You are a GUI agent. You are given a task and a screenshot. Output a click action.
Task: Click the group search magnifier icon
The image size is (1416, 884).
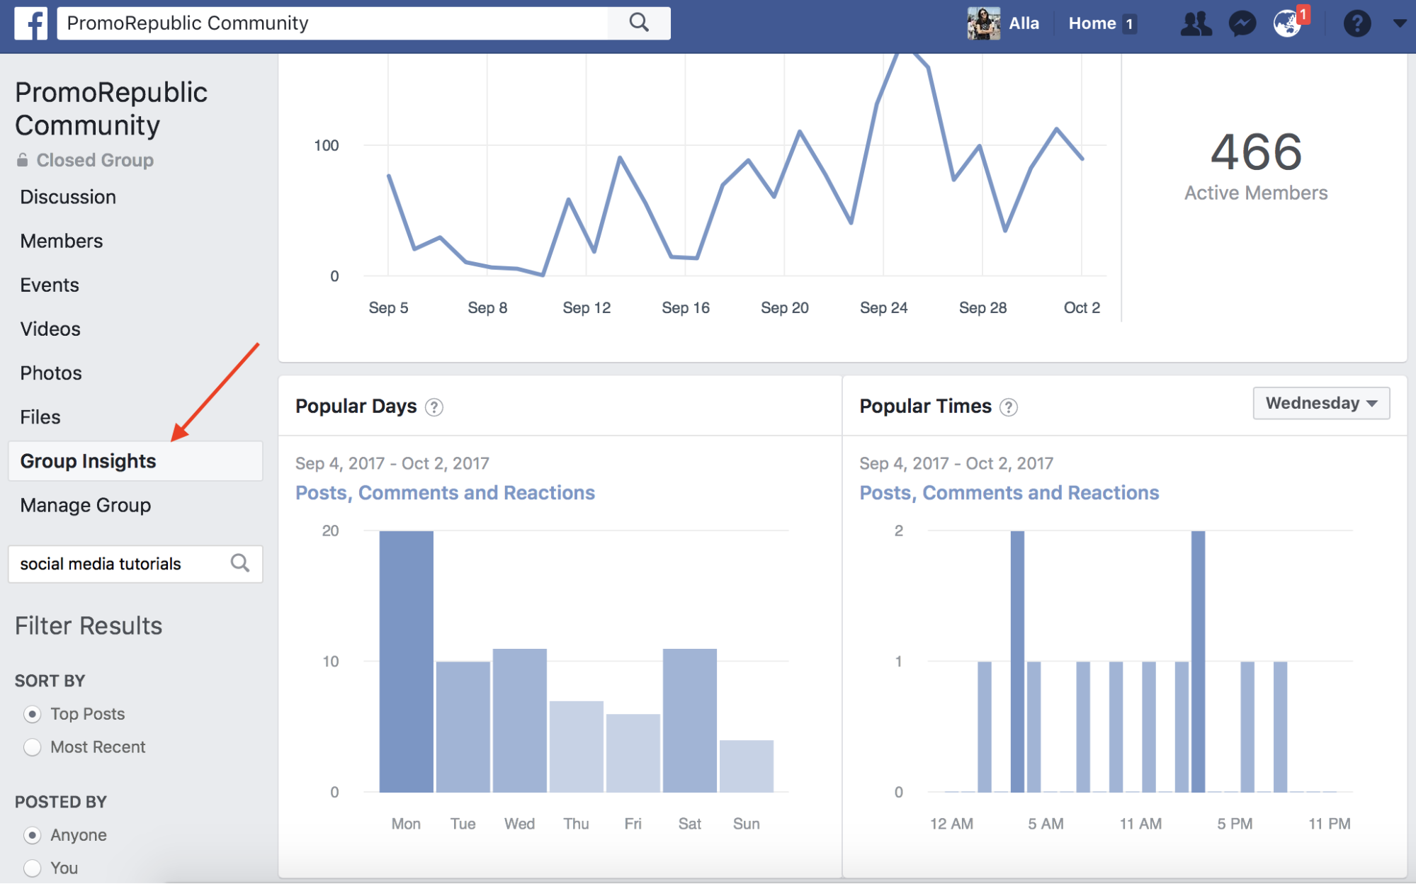(240, 563)
